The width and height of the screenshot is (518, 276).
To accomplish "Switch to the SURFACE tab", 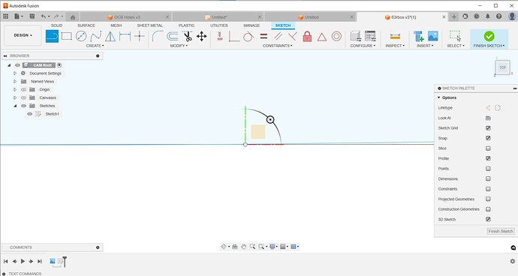I will tap(86, 25).
